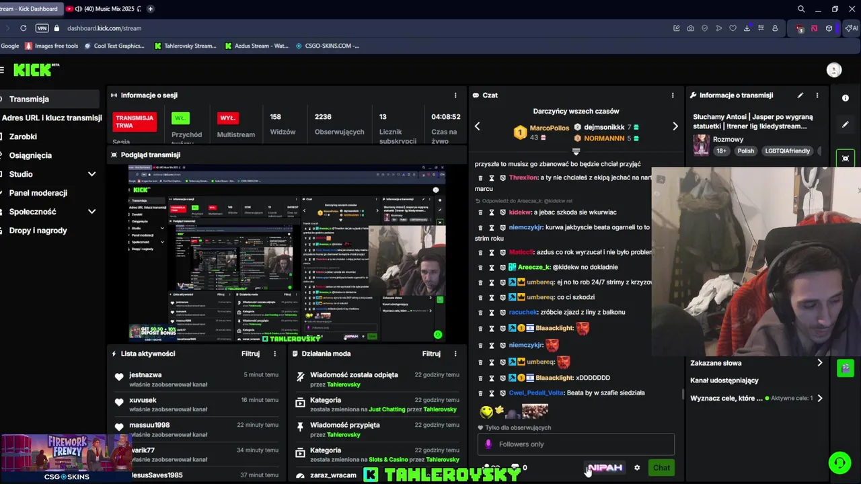Collapse the leaderboard with the down handle
Screen dimensions: 861x484
pos(576,151)
